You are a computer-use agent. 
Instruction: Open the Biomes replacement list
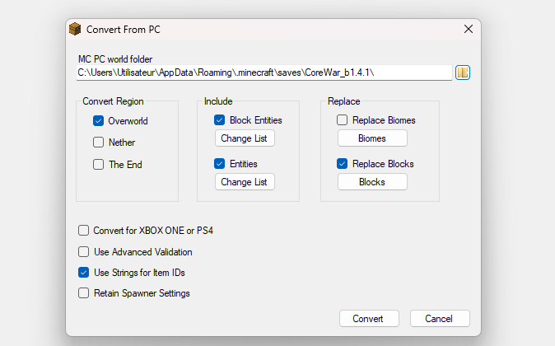pyautogui.click(x=372, y=138)
